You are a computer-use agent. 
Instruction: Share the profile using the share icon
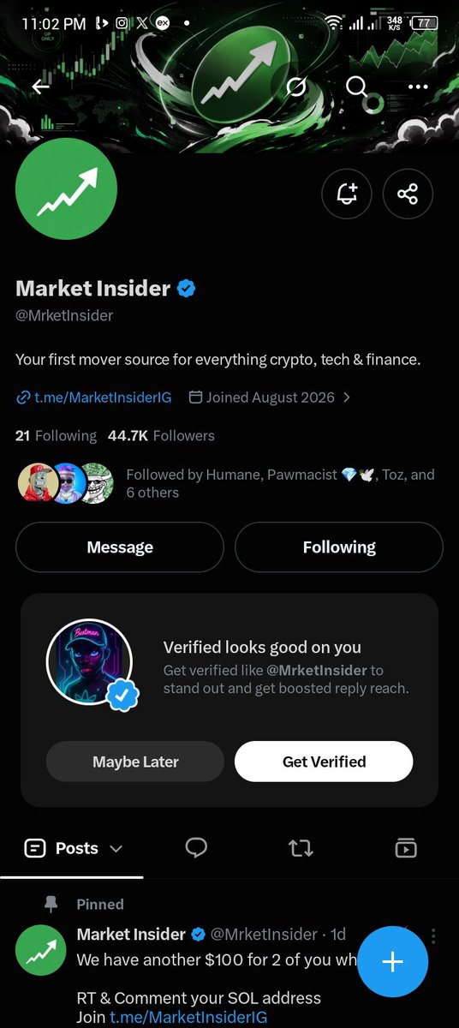coord(408,194)
